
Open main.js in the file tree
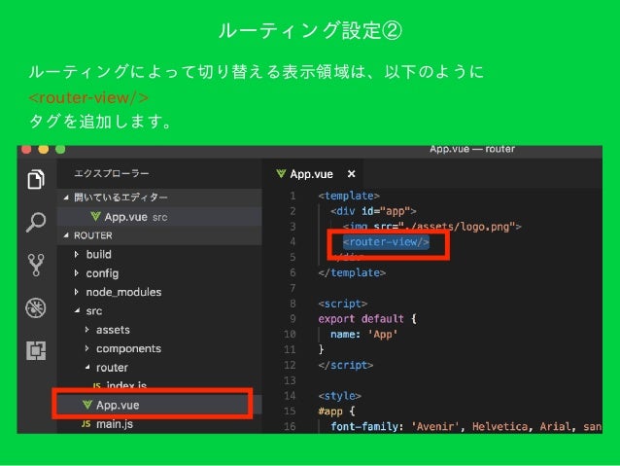point(108,424)
